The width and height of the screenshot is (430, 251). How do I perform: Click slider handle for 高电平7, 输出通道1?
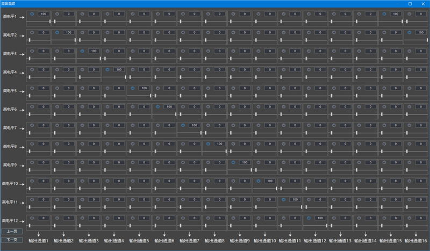click(x=30, y=133)
